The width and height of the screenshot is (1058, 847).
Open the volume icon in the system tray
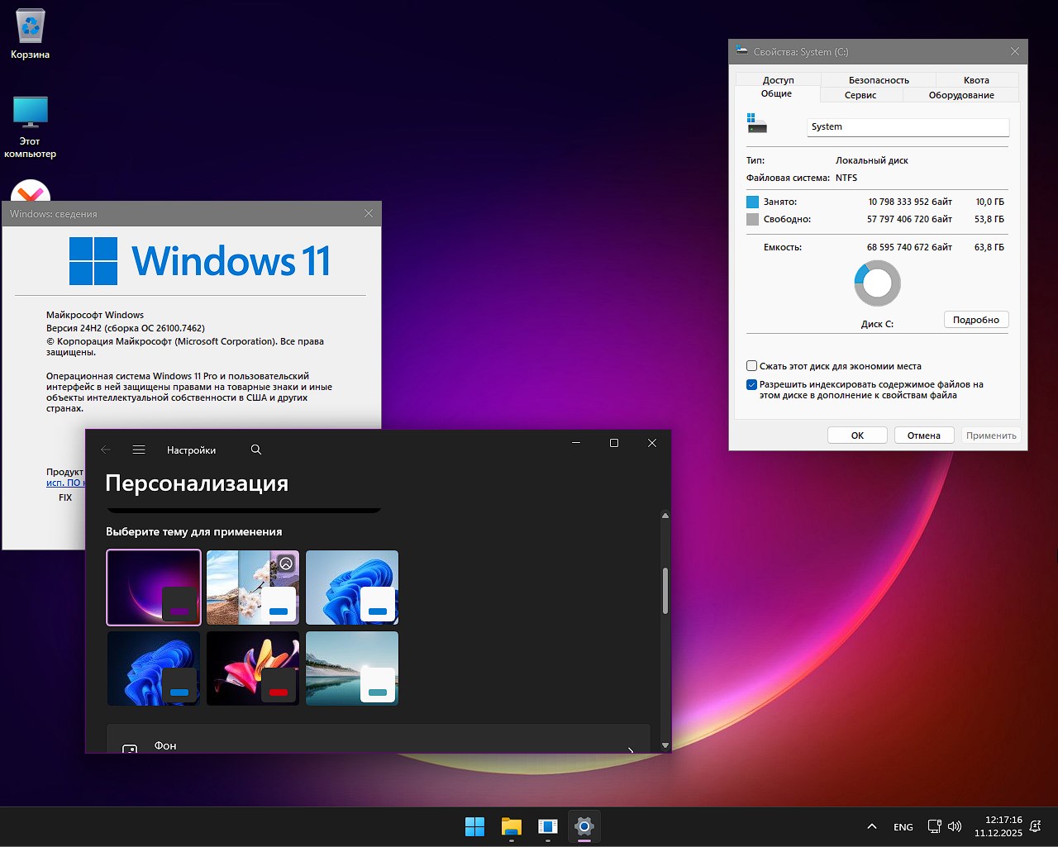(955, 826)
